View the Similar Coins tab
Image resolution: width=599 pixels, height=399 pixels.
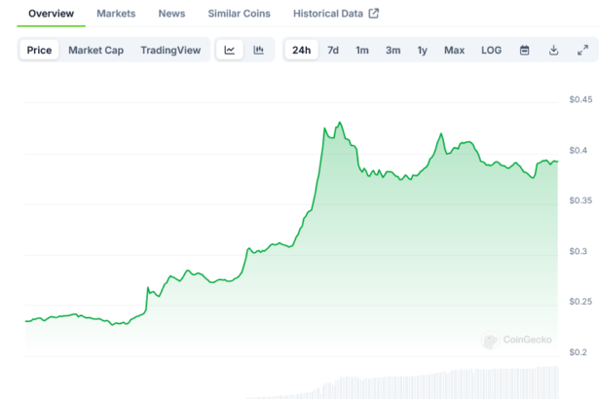coord(240,14)
